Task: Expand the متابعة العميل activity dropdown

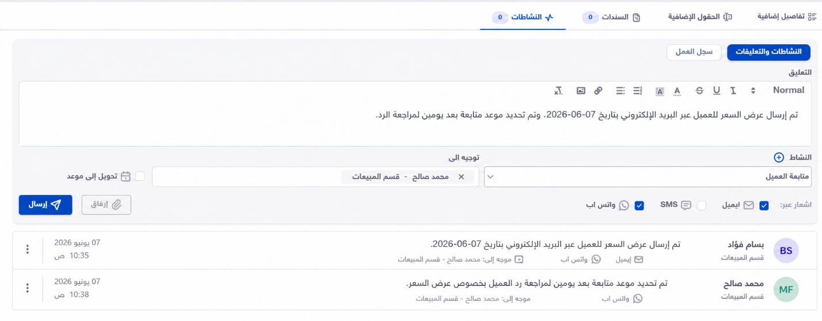Action: (648, 177)
